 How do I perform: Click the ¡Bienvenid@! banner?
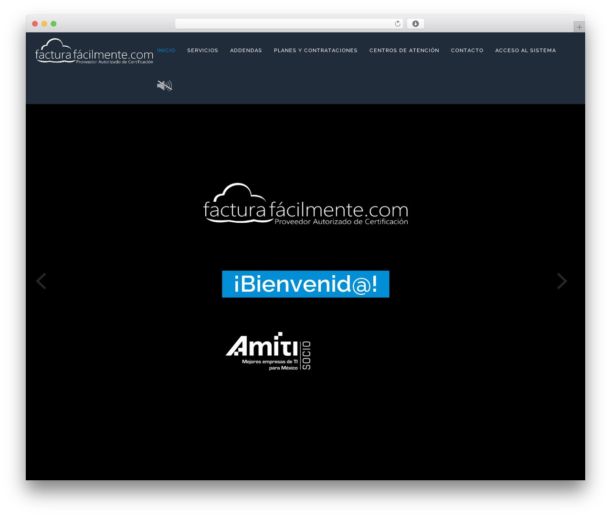[x=305, y=284]
